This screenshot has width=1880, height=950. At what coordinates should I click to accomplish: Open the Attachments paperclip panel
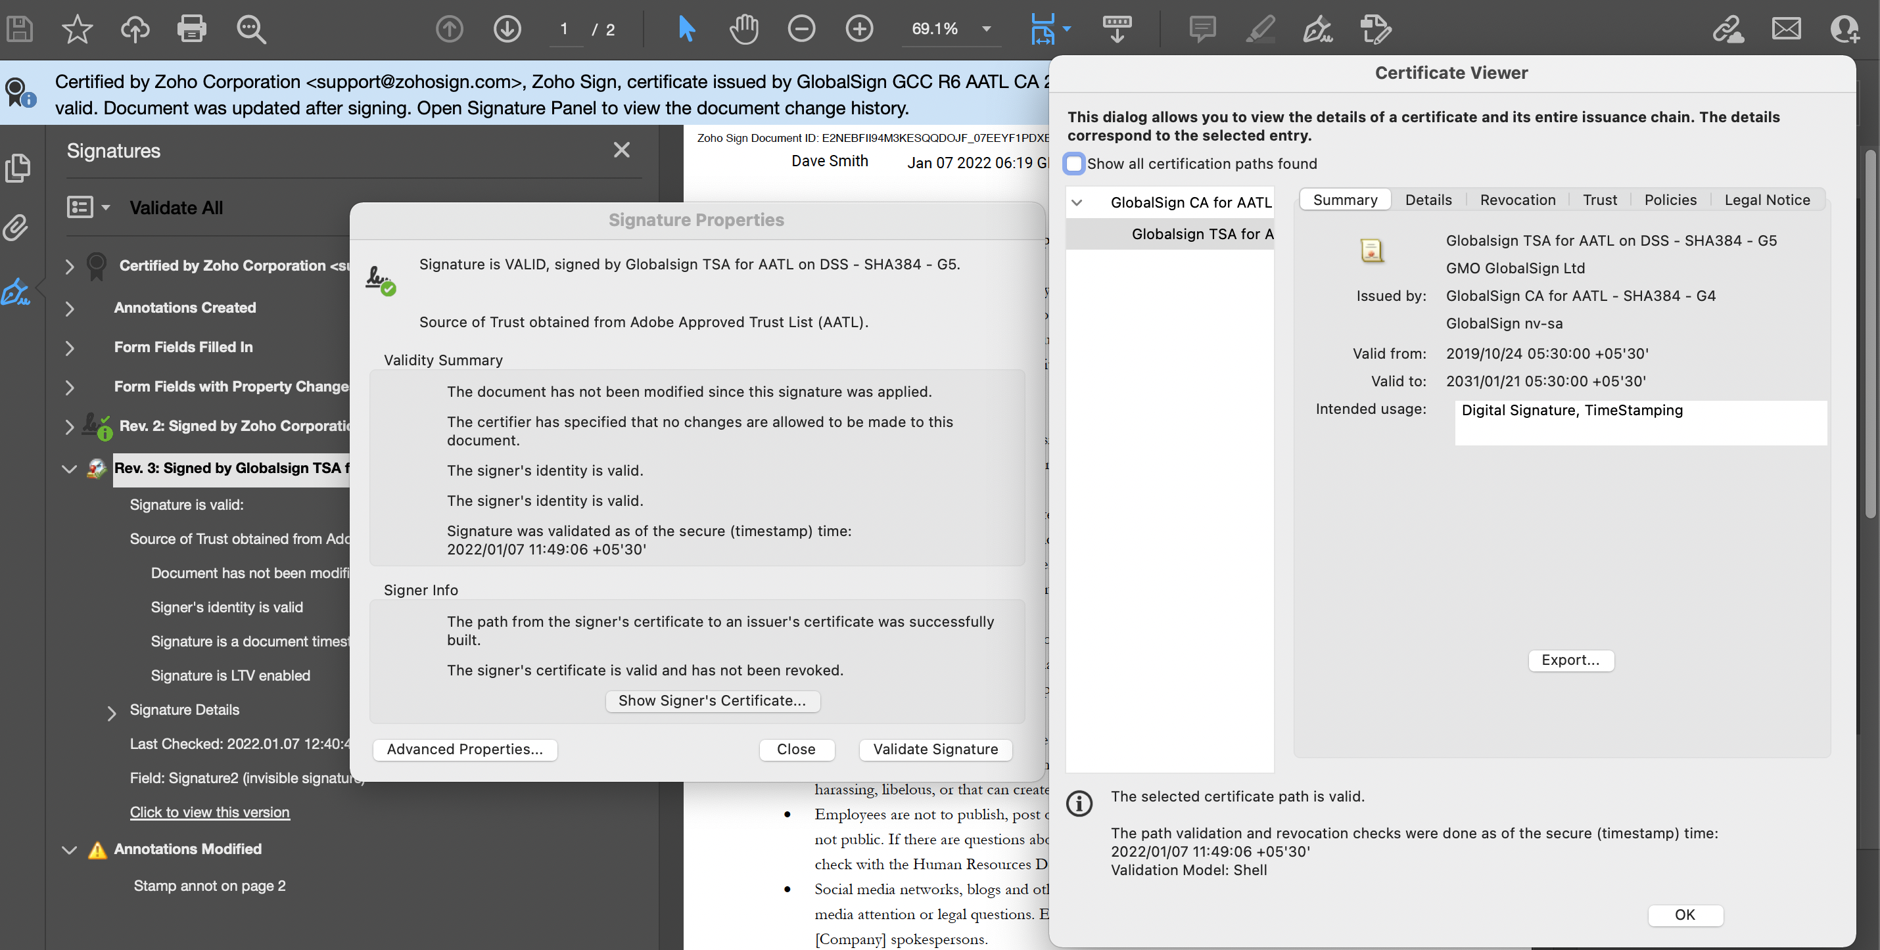[16, 228]
